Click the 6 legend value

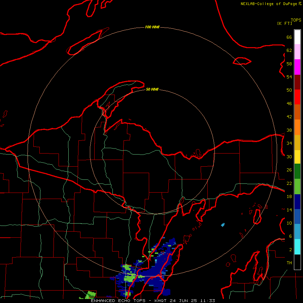coord(290,236)
